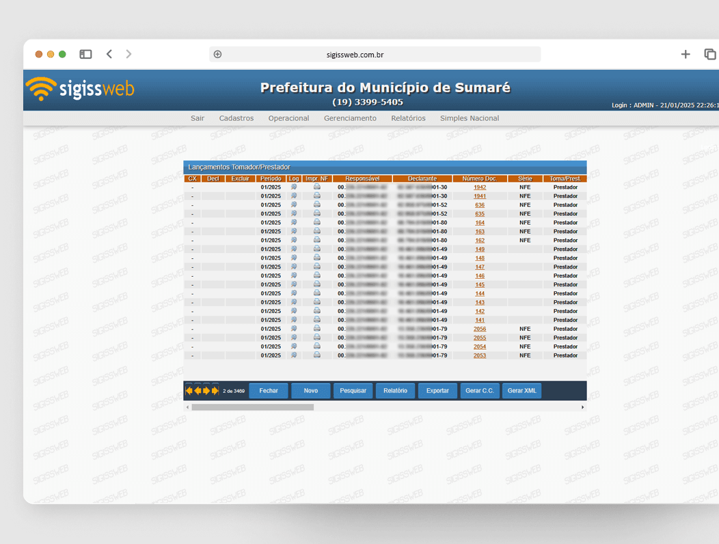Print invoice icon for document 2055

(x=317, y=338)
